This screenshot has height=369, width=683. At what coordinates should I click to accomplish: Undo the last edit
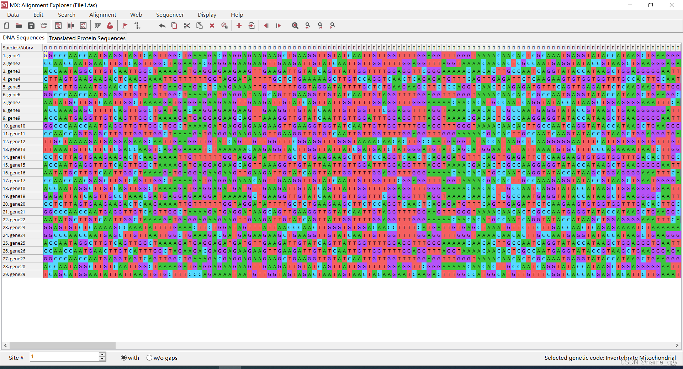pyautogui.click(x=162, y=26)
